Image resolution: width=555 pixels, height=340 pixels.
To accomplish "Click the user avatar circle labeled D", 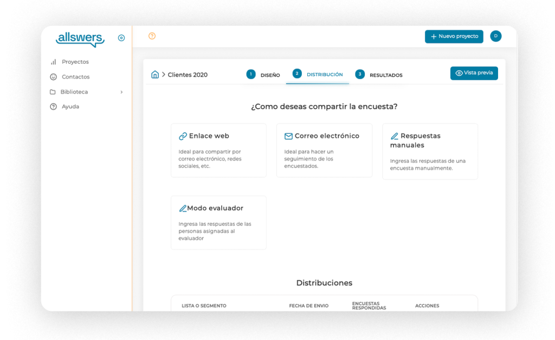I will pyautogui.click(x=495, y=36).
